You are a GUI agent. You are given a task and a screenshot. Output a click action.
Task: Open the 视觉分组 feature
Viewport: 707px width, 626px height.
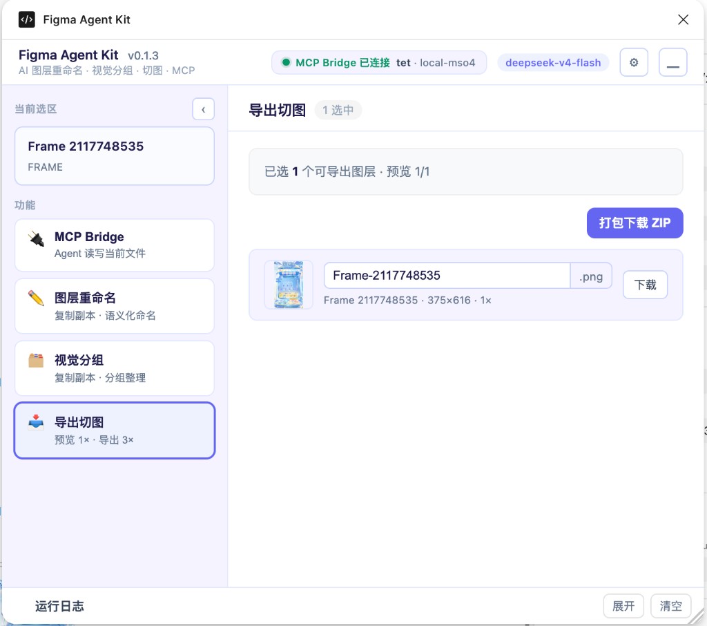point(115,368)
